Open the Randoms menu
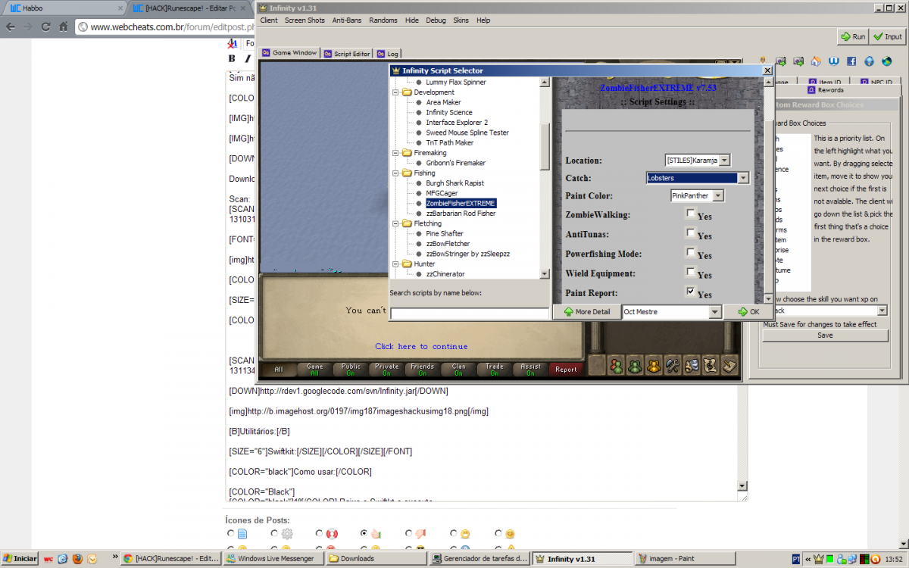 (x=383, y=20)
